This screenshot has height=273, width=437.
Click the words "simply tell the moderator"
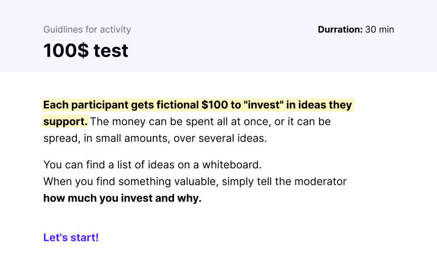click(x=284, y=181)
